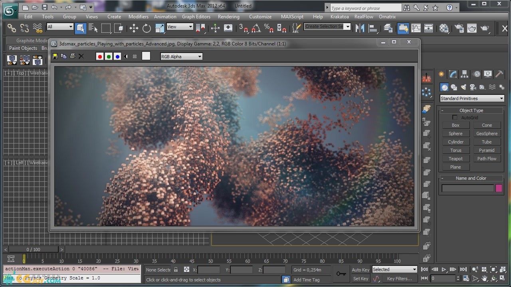Click the magenta object color swatch

coord(499,188)
